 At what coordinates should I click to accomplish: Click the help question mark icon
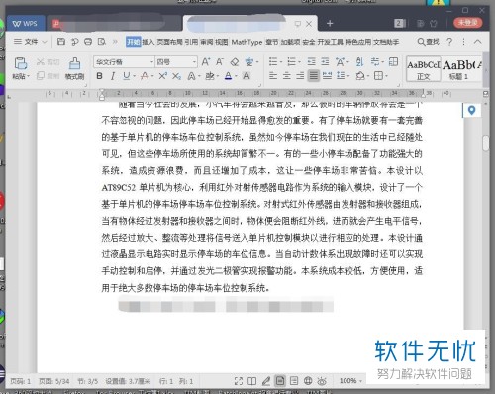coord(449,42)
